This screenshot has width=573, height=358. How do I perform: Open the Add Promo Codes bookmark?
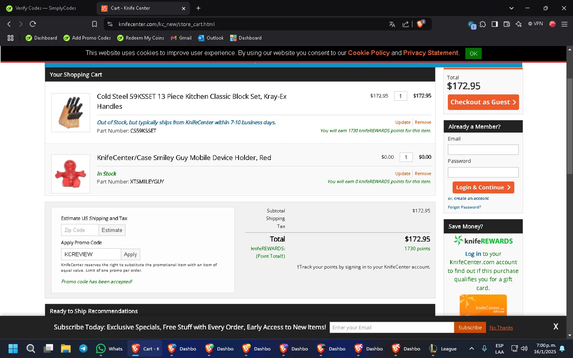point(87,38)
